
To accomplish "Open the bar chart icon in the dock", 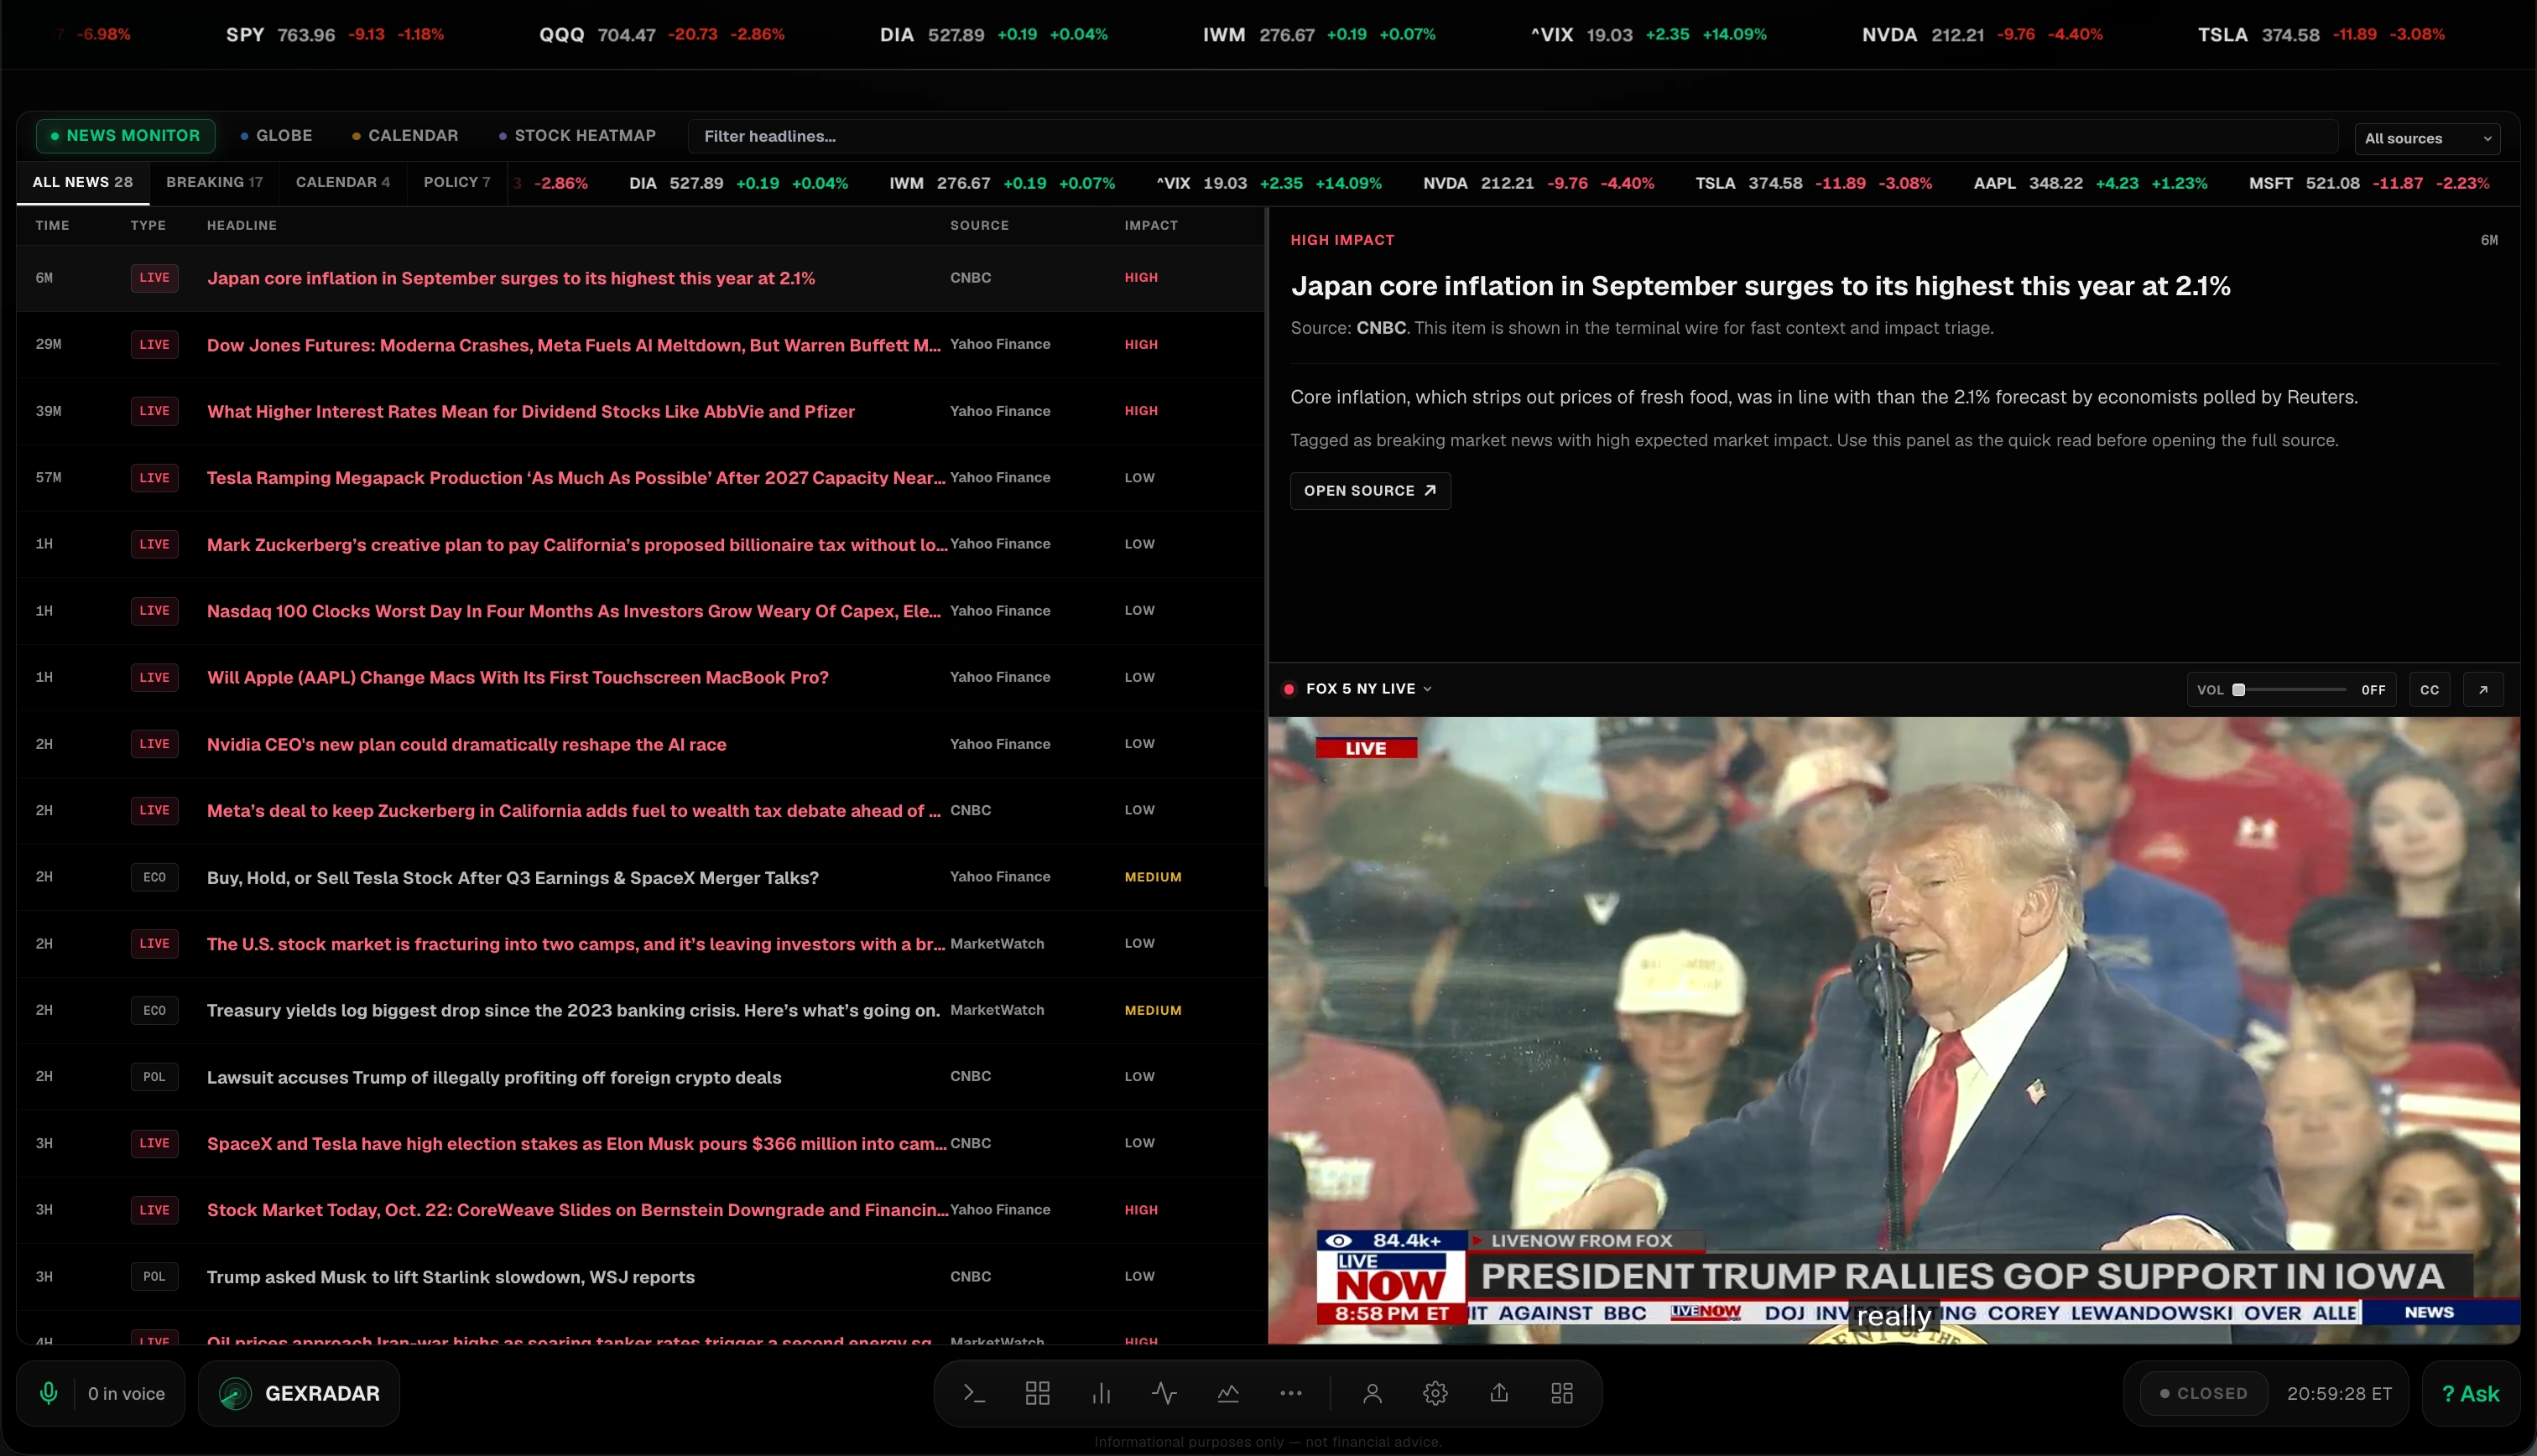I will (1101, 1393).
